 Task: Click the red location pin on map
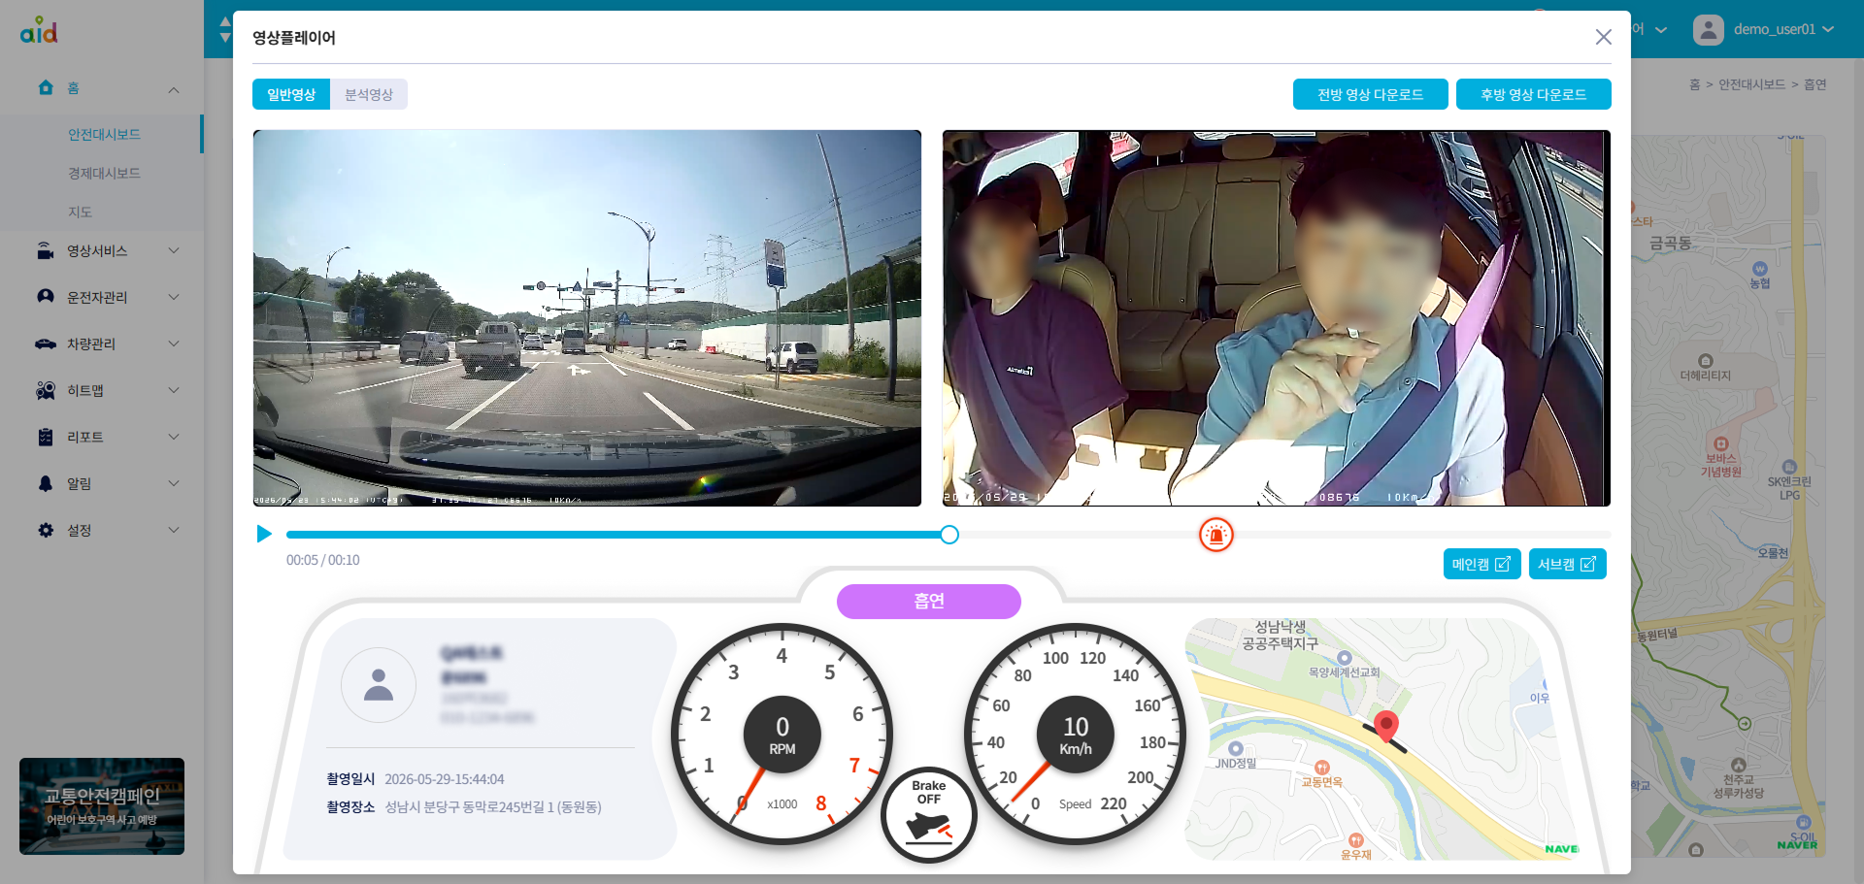click(x=1386, y=725)
